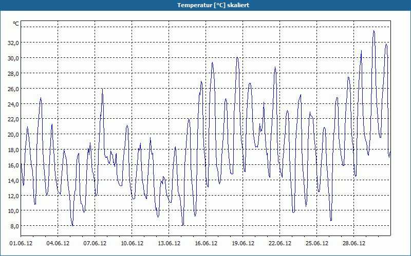Click the 28.06.12 date label
411x256 pixels.
point(353,244)
